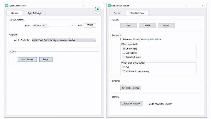
Task: Click the Audio Share Server logo in left window
Action: (x=6, y=6)
